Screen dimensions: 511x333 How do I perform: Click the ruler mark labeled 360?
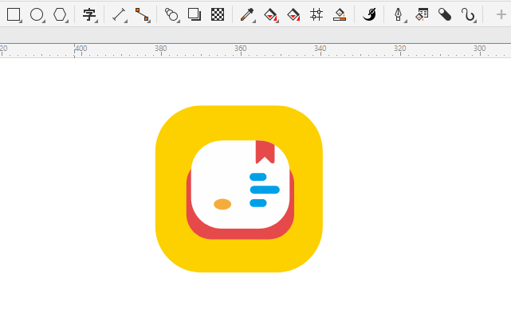(241, 49)
